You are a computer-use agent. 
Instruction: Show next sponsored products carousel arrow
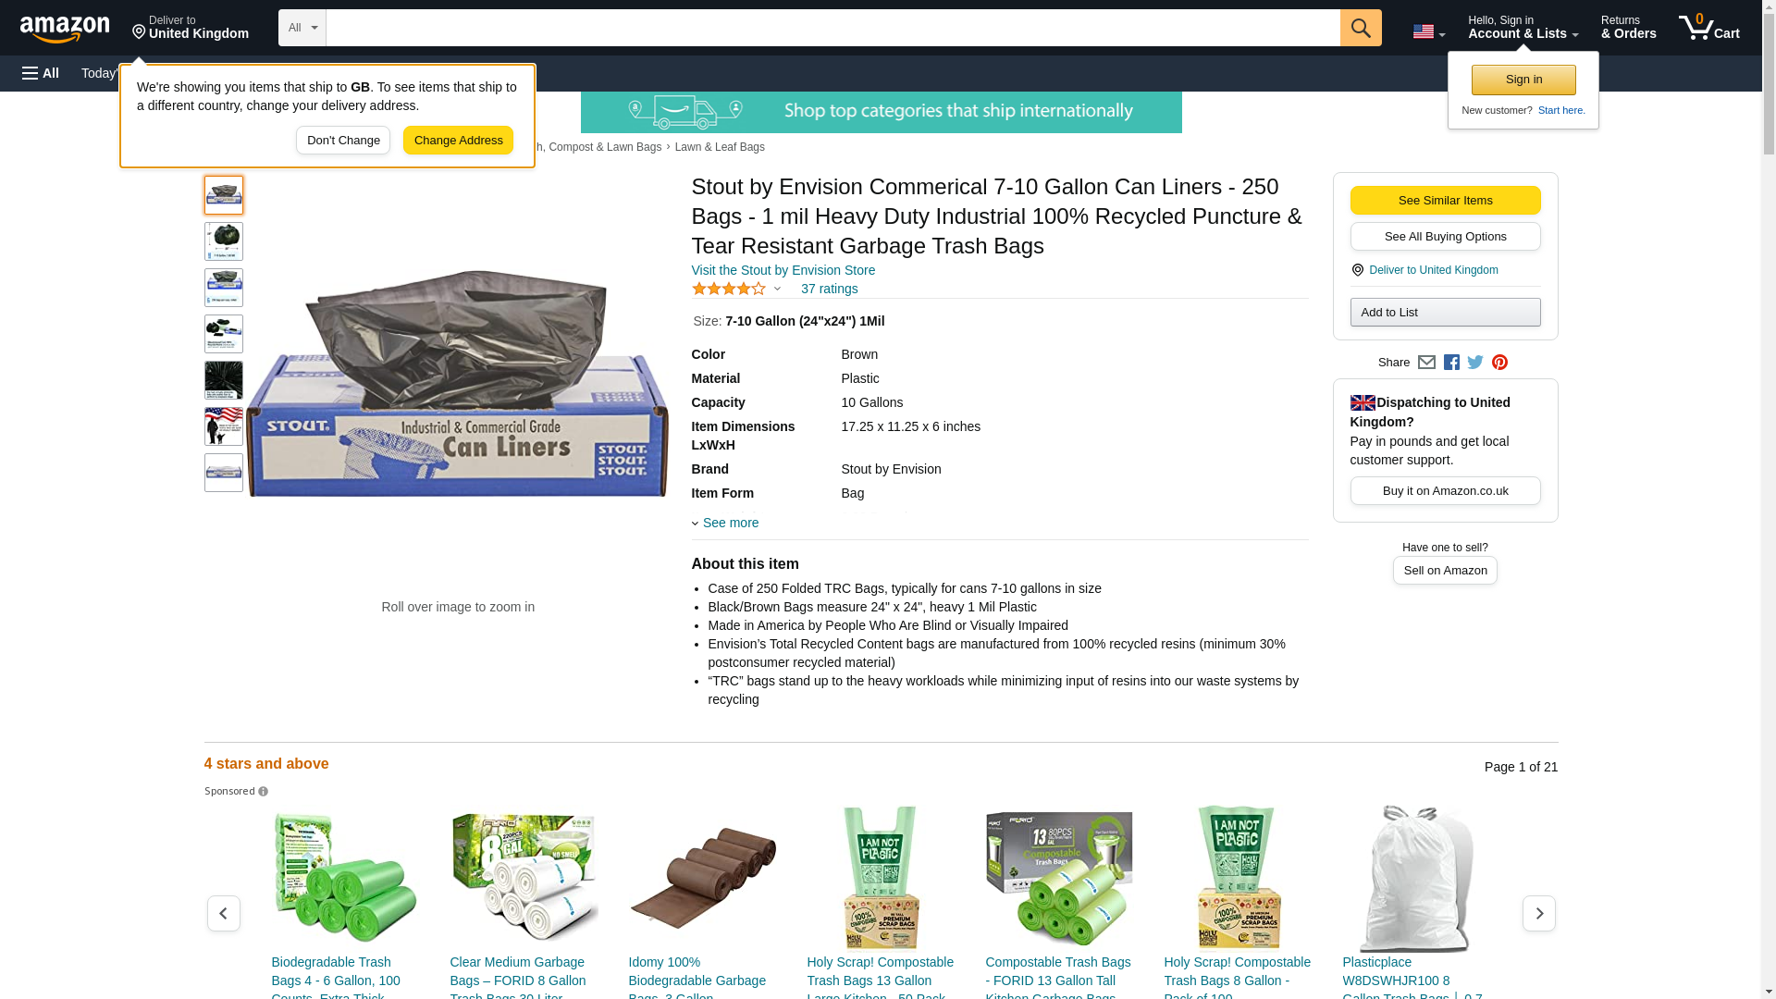pos(1538,913)
